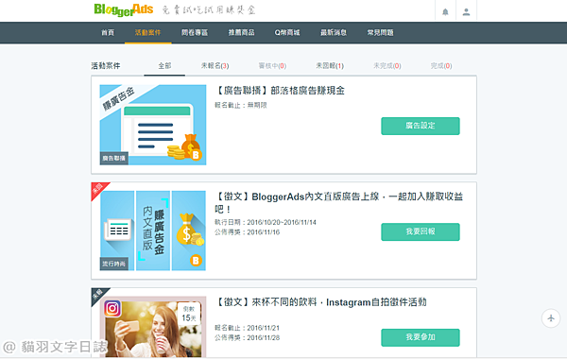567x359 pixels.
Task: Switch to the 未回報(1) tab
Action: pos(330,66)
